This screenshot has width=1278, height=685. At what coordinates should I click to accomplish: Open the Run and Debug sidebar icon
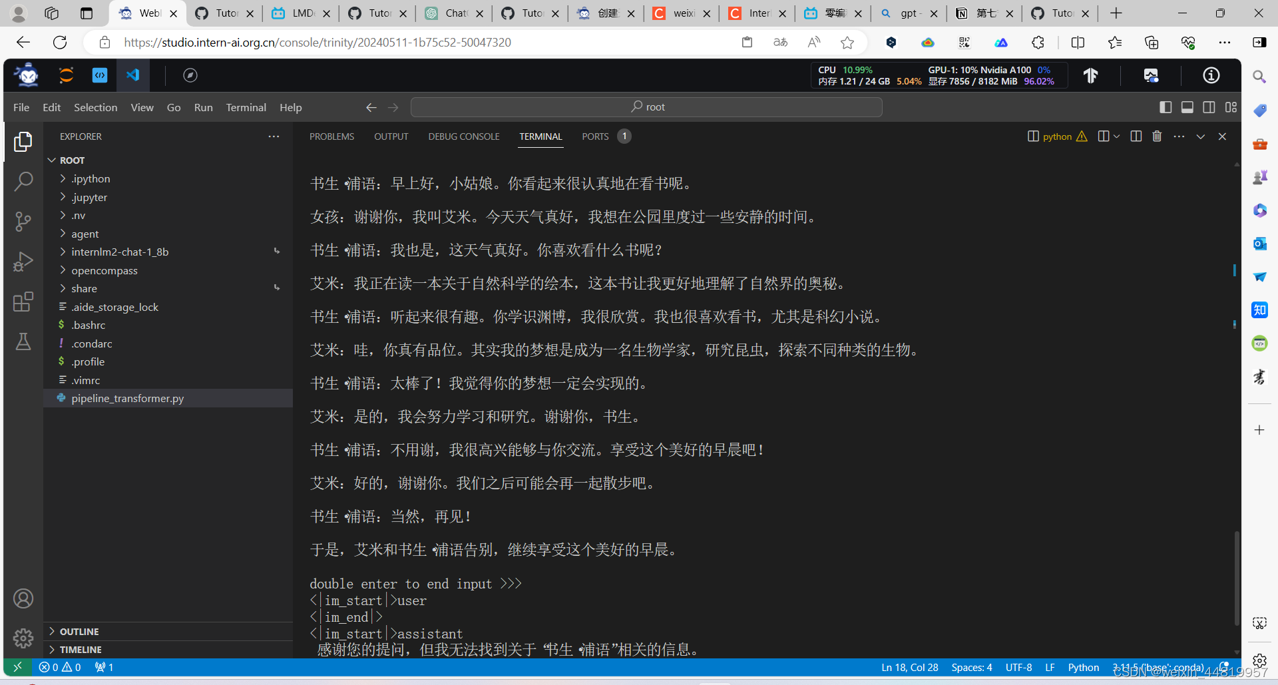click(x=24, y=261)
